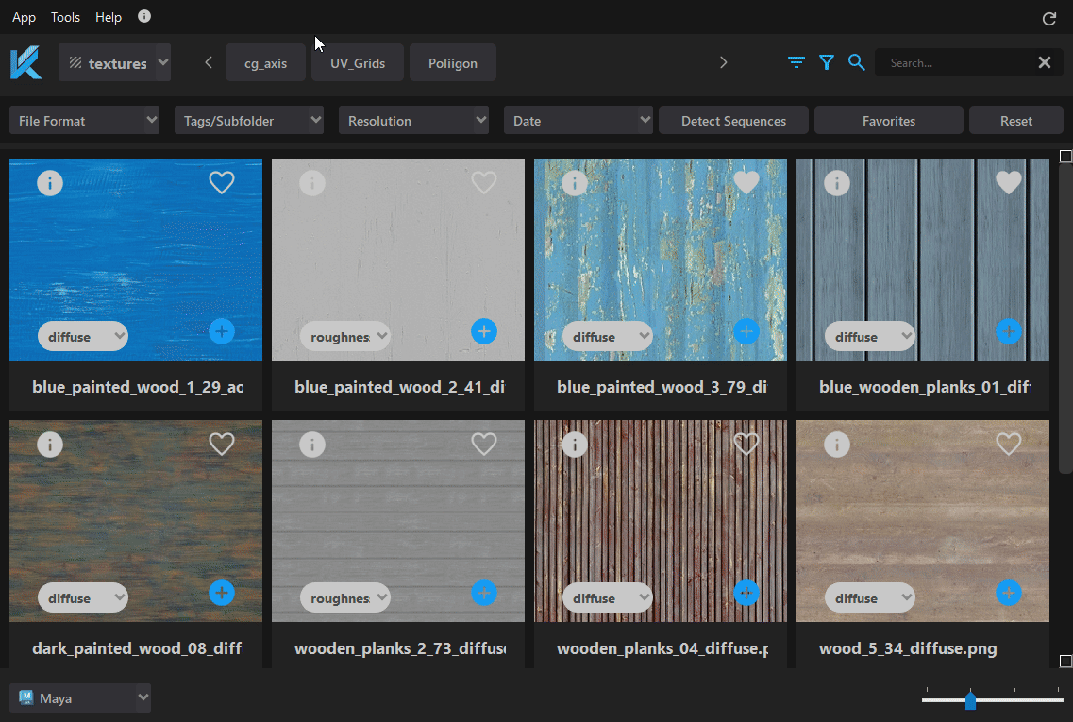Favorite blue_painted_wood_2_41 heart
Image resolution: width=1073 pixels, height=722 pixels.
(484, 182)
